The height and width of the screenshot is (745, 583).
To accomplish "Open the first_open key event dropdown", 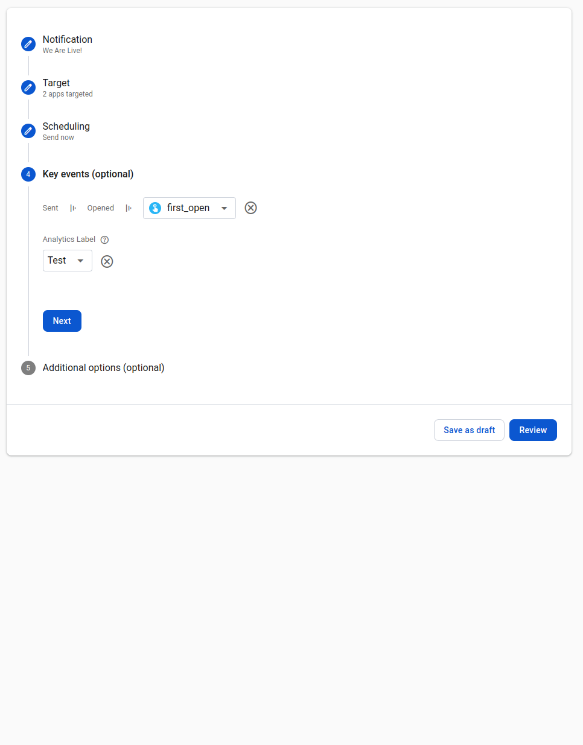I will click(x=224, y=208).
